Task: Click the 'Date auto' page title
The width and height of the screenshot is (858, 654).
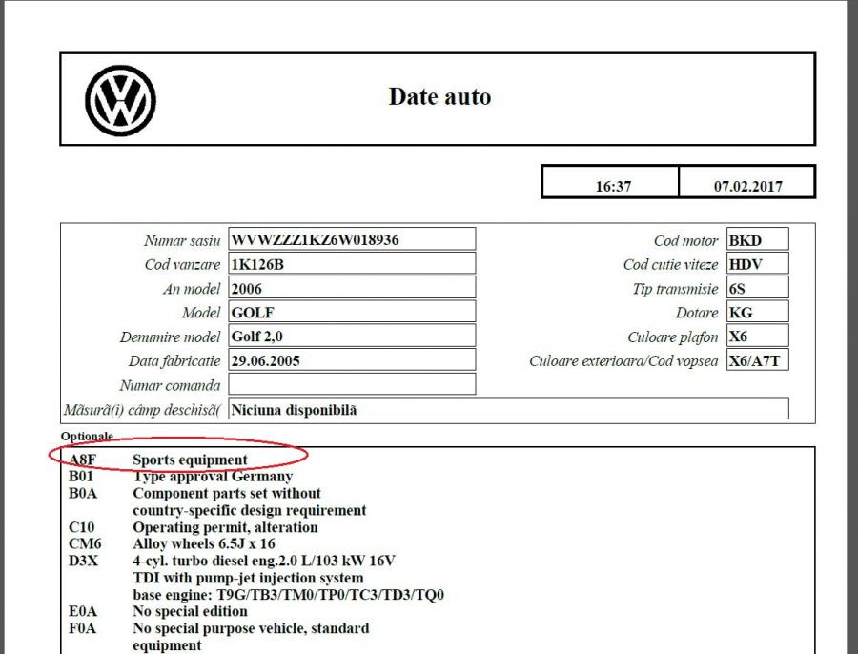Action: pyautogui.click(x=439, y=96)
